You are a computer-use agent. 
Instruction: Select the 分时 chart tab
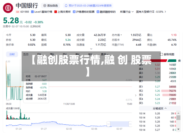point(12,54)
